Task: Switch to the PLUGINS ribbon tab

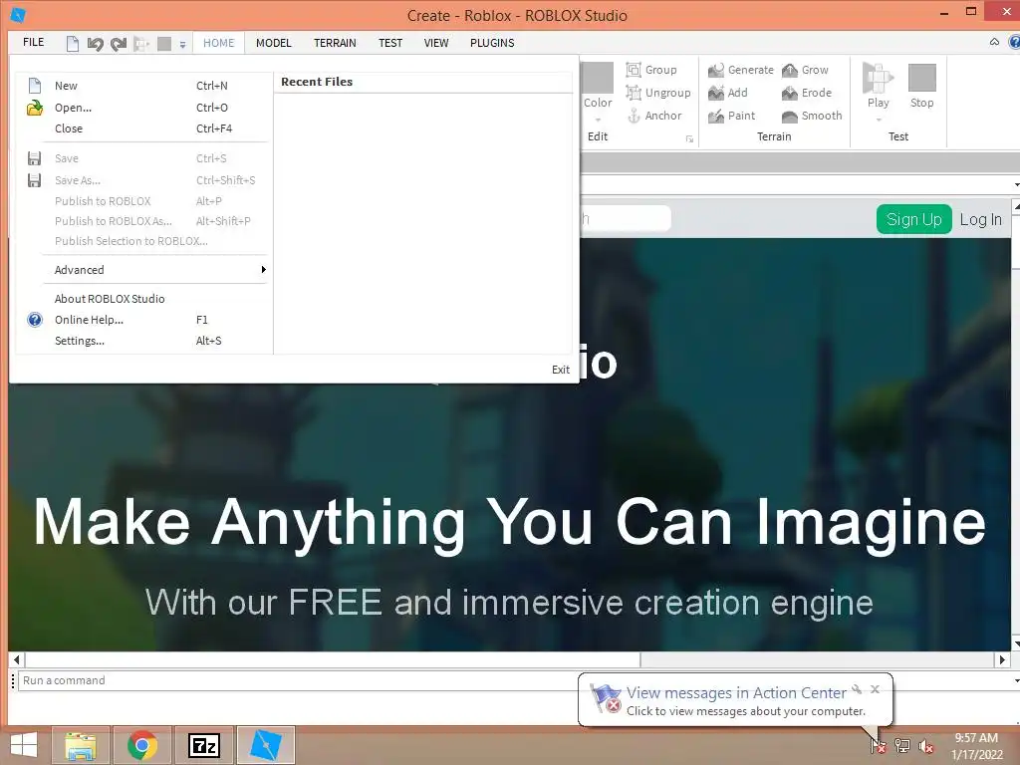Action: 492,43
